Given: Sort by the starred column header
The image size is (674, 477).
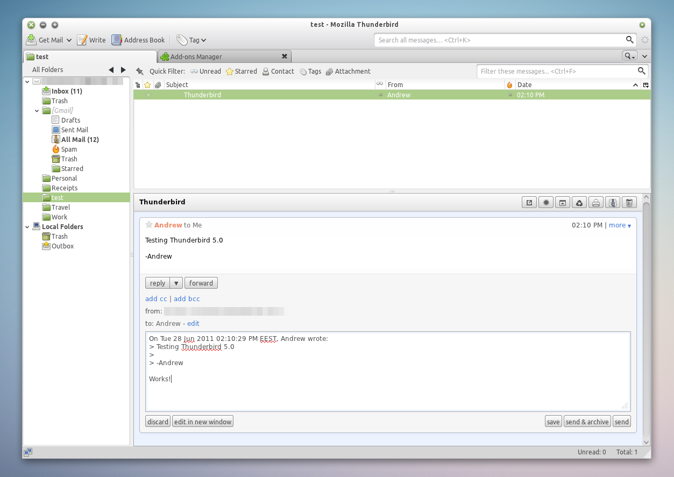Looking at the screenshot, I should [x=147, y=85].
